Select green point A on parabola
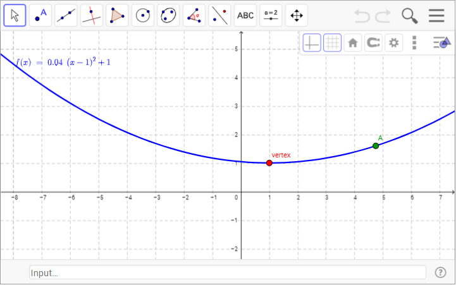 376,146
